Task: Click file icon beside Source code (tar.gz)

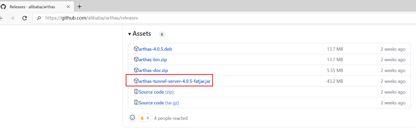Action: 136,102
